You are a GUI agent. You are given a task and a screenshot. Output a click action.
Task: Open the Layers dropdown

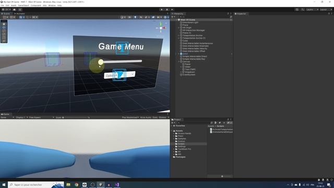[312, 9]
